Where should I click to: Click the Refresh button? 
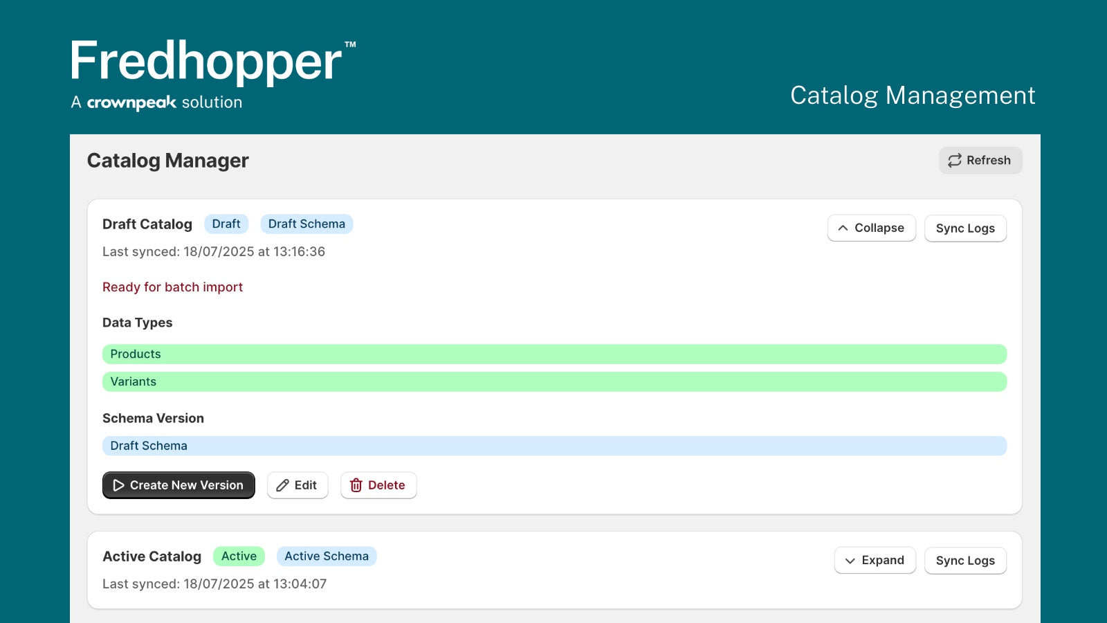980,160
